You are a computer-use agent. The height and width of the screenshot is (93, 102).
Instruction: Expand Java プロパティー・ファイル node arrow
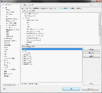(x=25, y=34)
